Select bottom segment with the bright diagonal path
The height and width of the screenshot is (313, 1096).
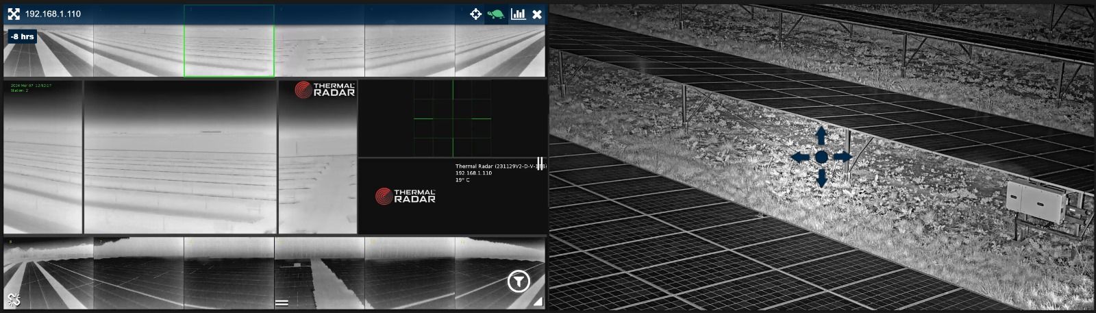319,273
